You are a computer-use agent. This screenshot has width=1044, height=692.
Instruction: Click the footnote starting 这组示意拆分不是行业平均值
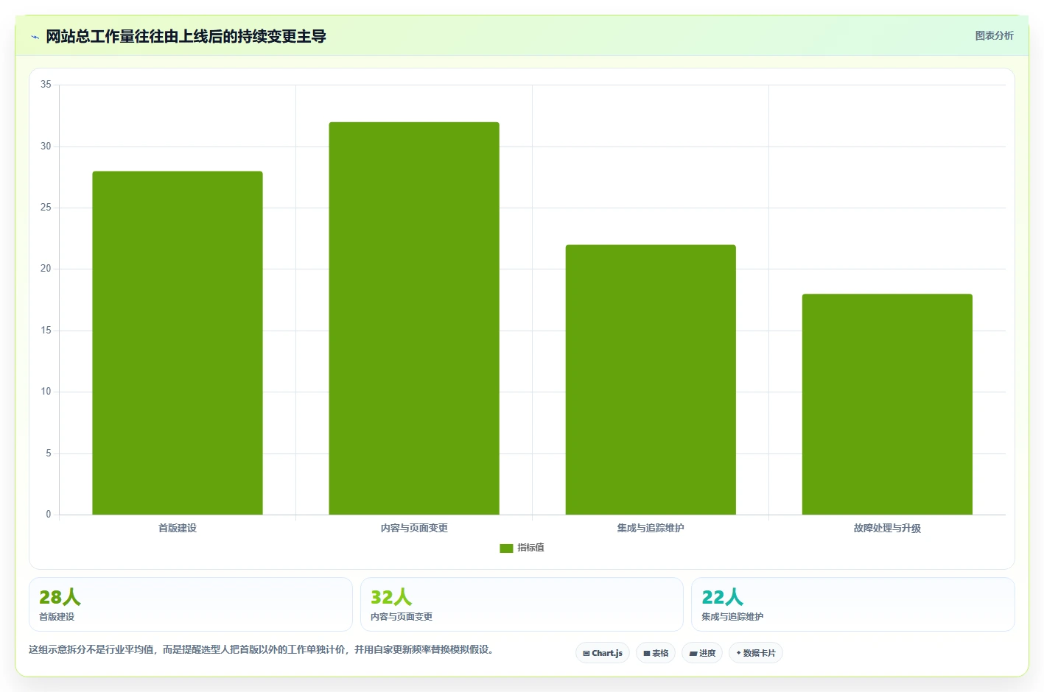(261, 649)
